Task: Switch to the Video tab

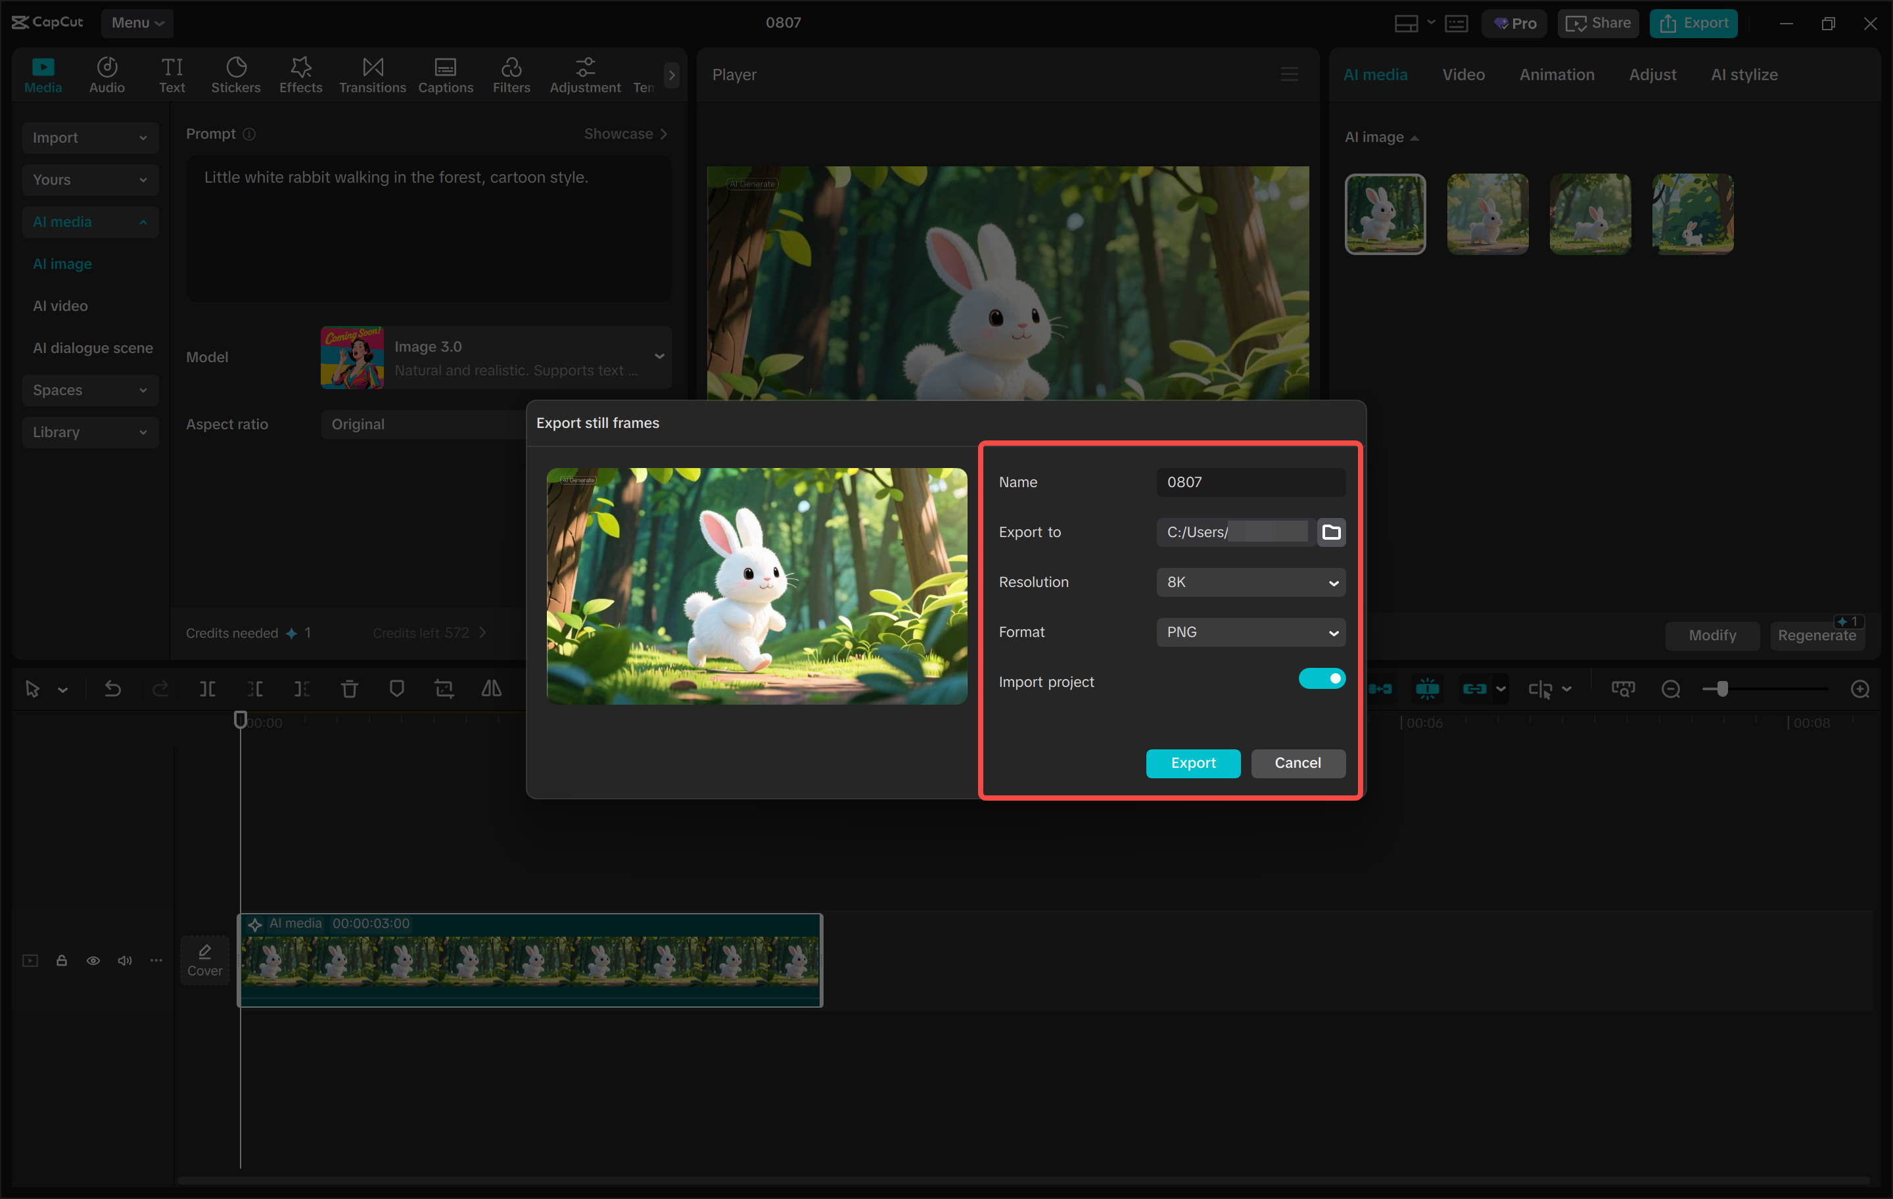Action: [1463, 75]
